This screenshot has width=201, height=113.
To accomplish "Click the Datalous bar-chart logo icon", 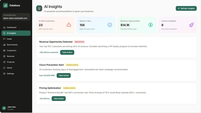I will pyautogui.click(x=6, y=5).
